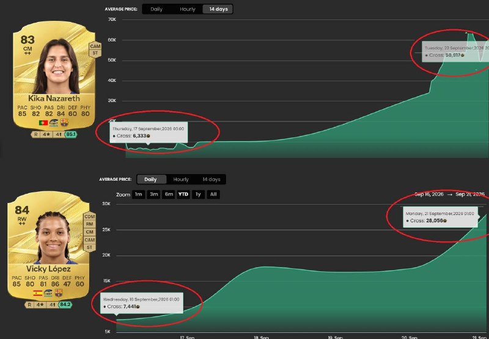Set chart zoom to 1m
The width and height of the screenshot is (489, 339).
pyautogui.click(x=139, y=194)
